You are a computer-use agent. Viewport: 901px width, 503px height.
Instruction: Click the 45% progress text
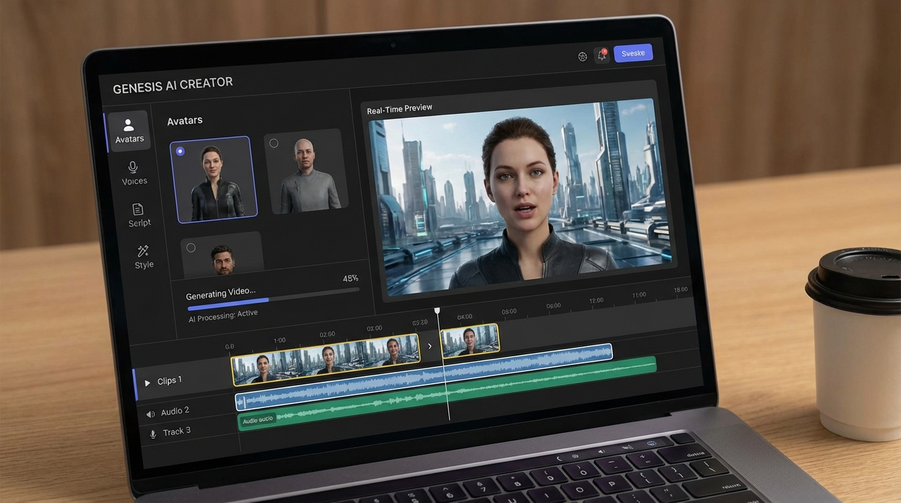click(350, 278)
